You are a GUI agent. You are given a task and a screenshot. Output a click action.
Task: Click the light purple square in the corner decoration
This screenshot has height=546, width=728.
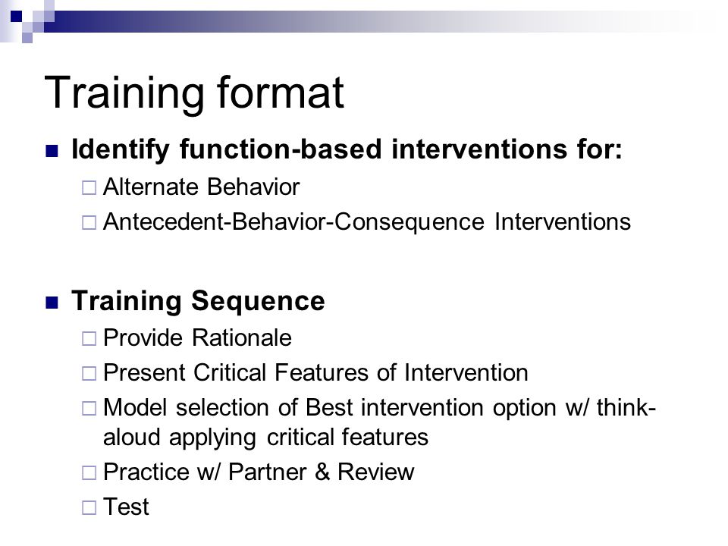(x=27, y=38)
